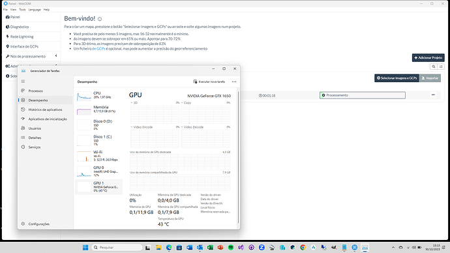This screenshot has width=450, height=253.
Task: Open Interface de GCPs in WebODM
Action: [x=22, y=46]
